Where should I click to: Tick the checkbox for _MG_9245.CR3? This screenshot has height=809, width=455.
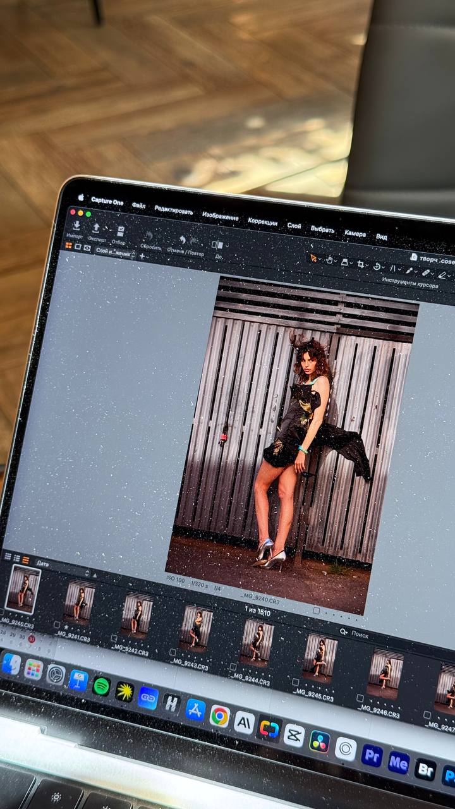(295, 683)
